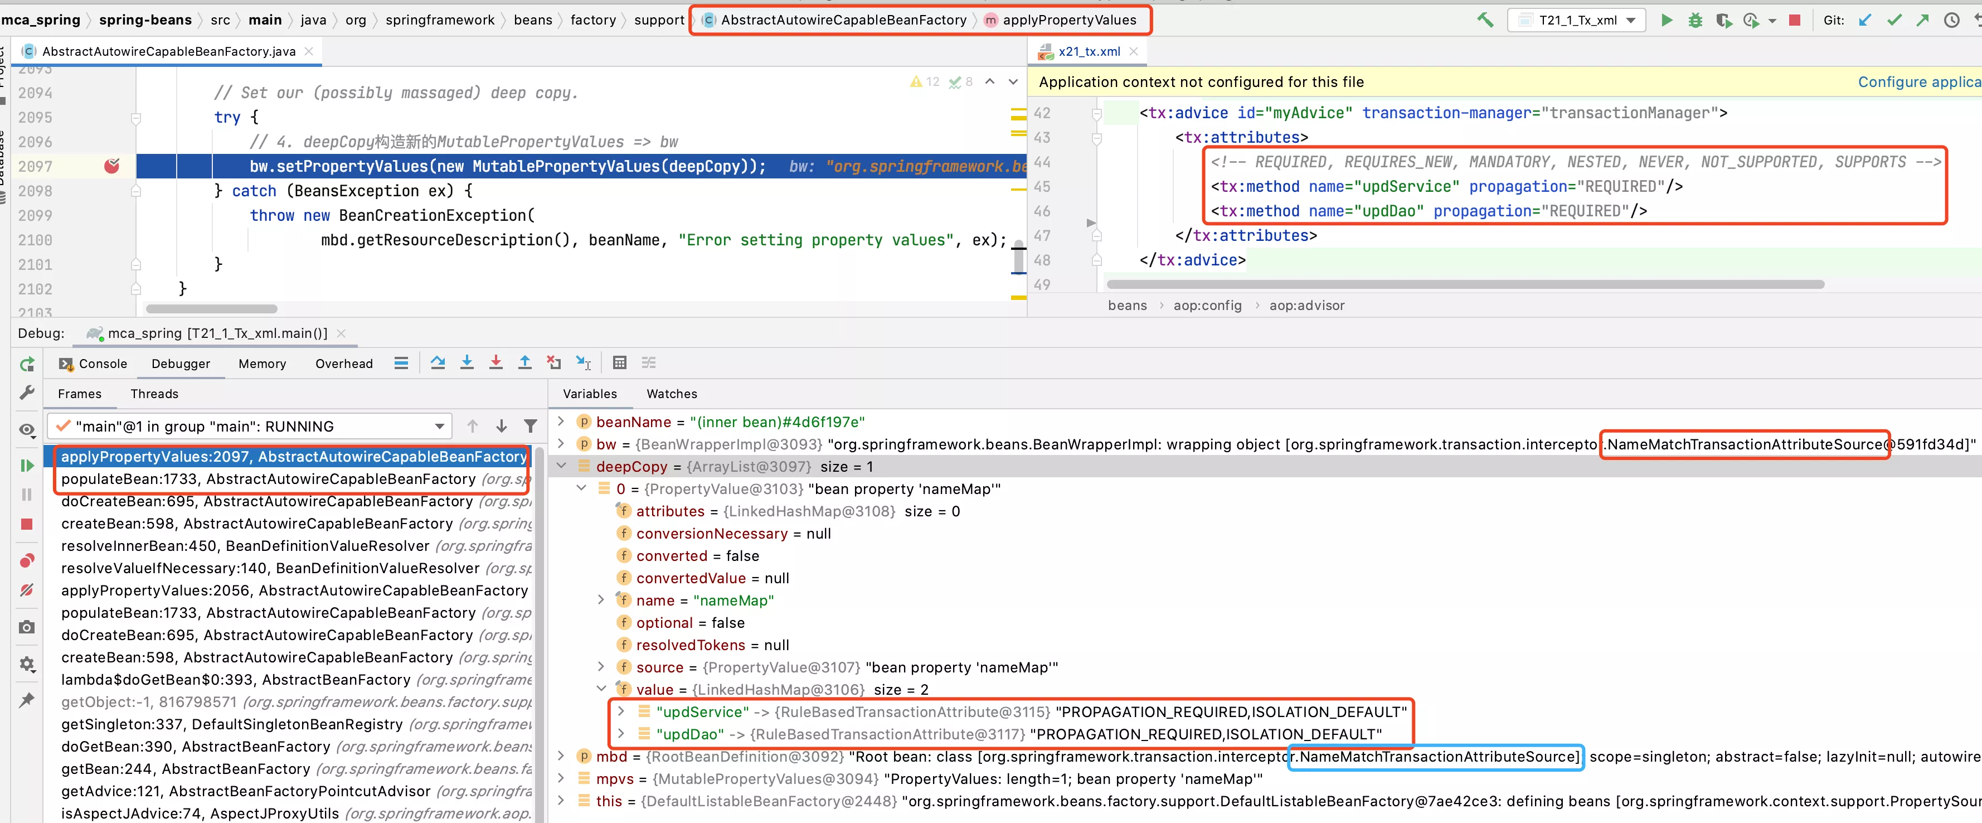Screen dimensions: 1982x823
Task: Click the Step Over icon
Action: 438,362
